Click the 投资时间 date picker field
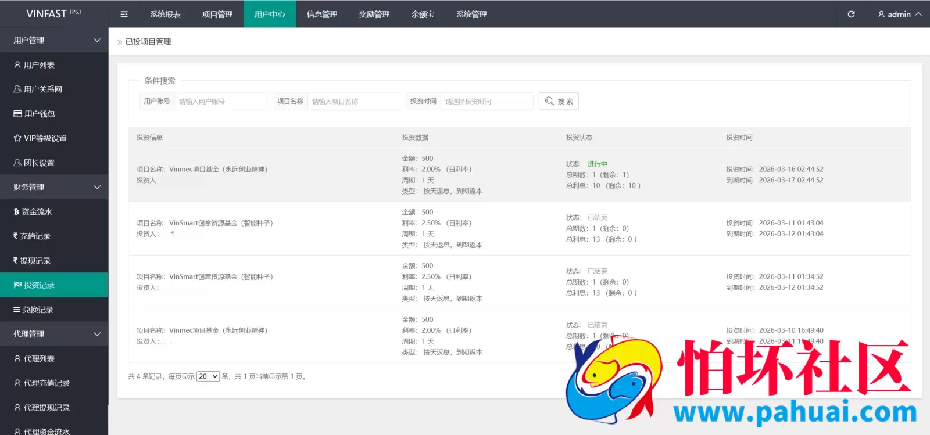930x435 pixels. pos(487,101)
